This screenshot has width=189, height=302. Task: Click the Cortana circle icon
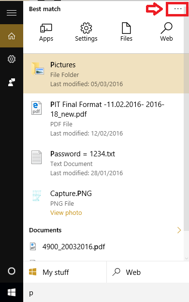coord(12,271)
